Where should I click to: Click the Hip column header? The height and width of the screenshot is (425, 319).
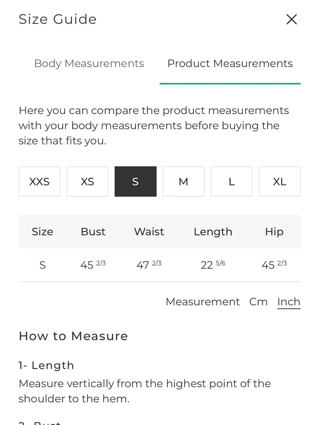coord(274,232)
